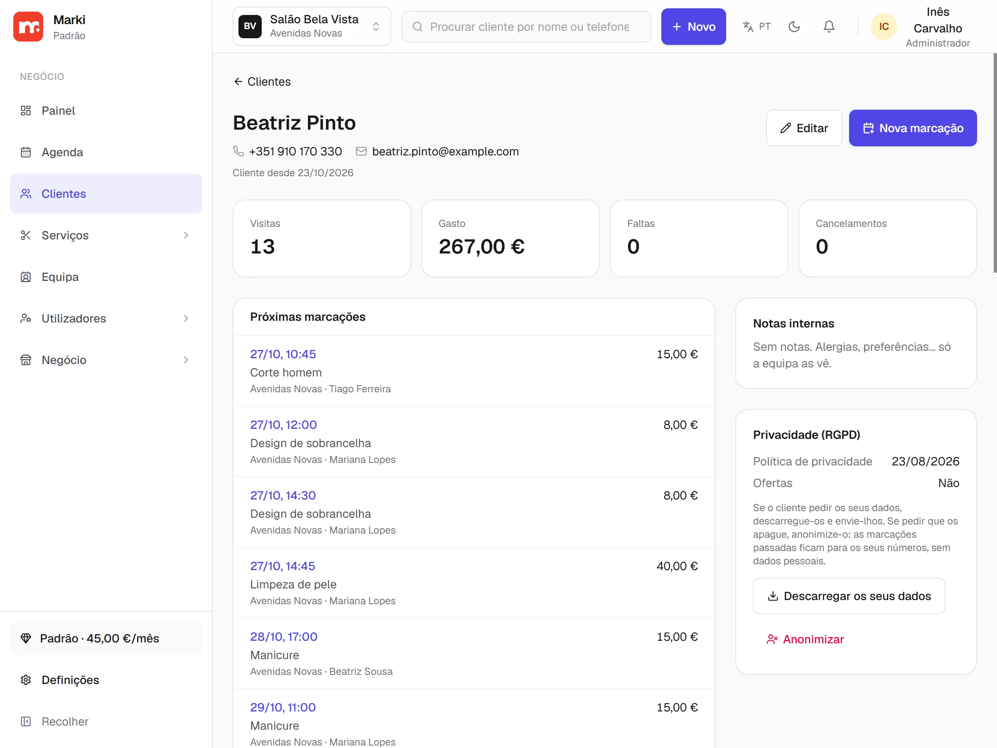
Task: Create Nova marcação
Action: pyautogui.click(x=913, y=128)
